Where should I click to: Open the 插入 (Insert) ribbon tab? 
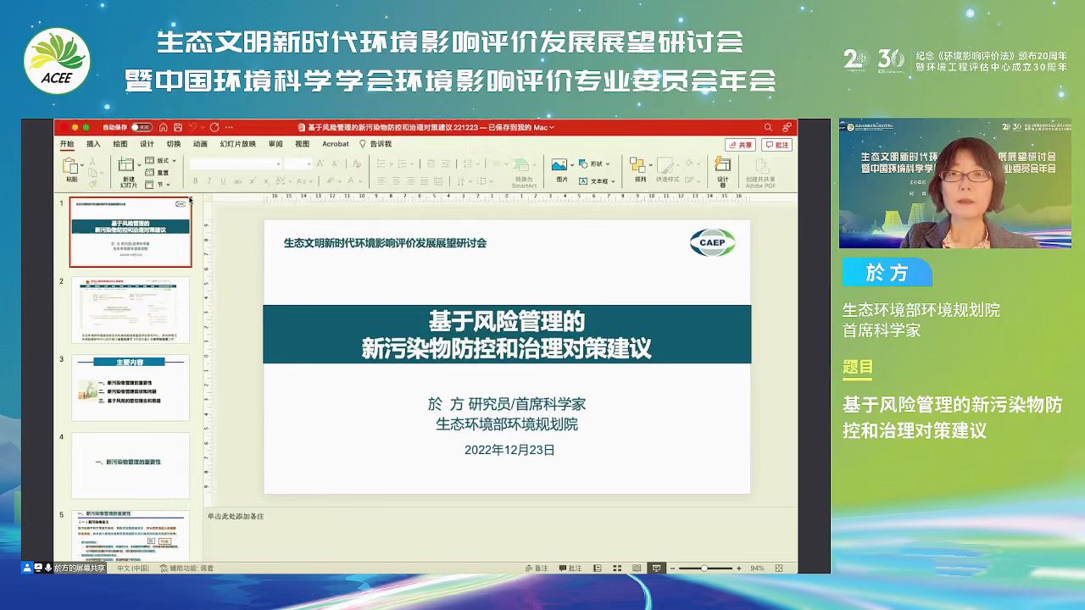point(93,144)
